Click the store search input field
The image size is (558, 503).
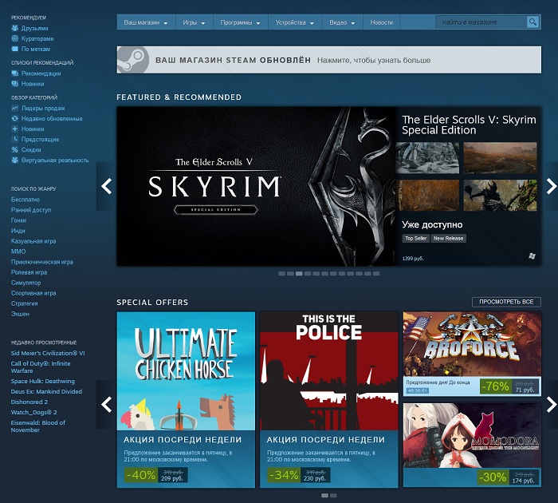click(480, 22)
